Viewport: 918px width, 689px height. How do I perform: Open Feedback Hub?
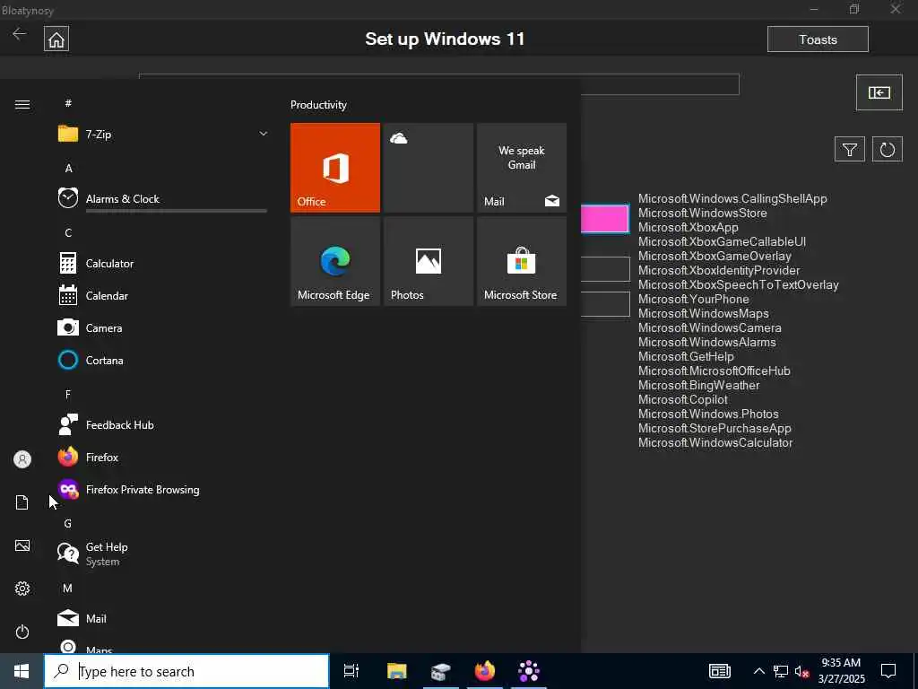click(163, 424)
